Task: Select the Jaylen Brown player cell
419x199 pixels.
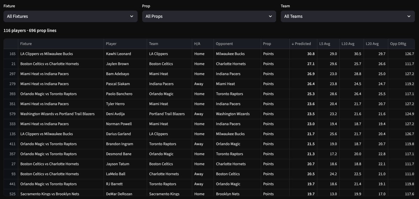Action: pos(125,64)
